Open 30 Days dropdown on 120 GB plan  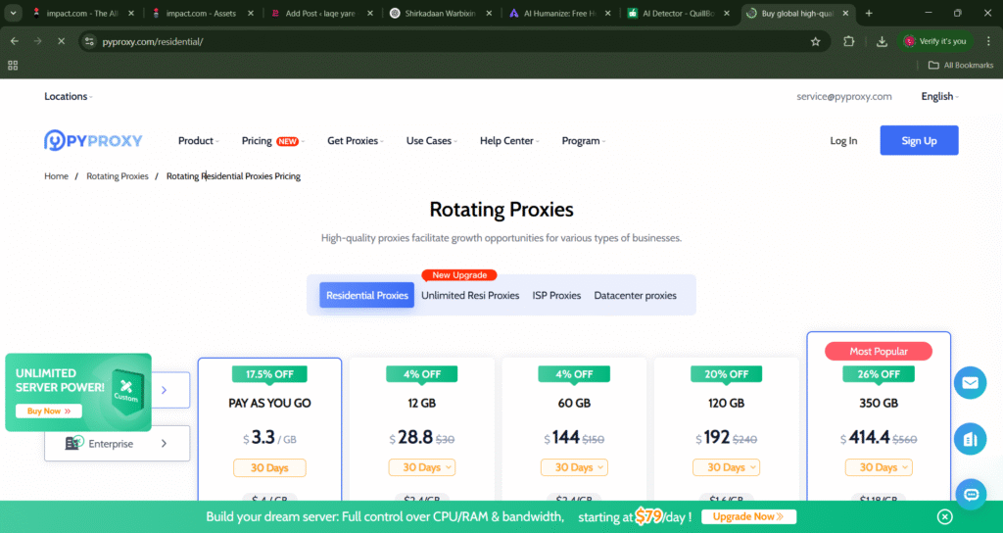tap(727, 467)
